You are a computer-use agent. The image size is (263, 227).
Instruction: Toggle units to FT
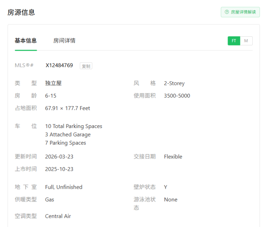(234, 41)
